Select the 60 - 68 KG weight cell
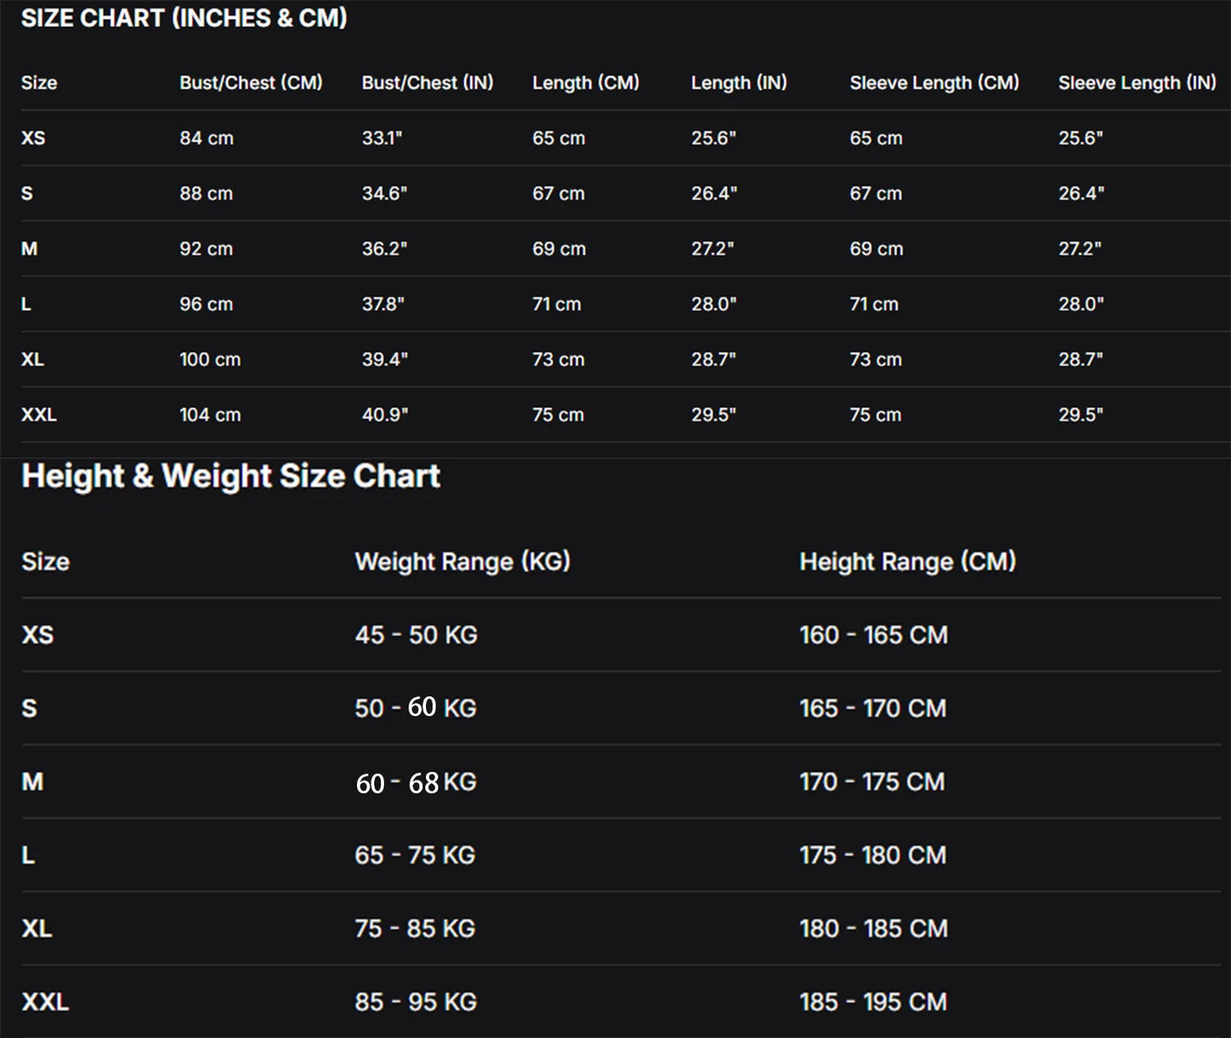The width and height of the screenshot is (1231, 1038). [x=416, y=782]
